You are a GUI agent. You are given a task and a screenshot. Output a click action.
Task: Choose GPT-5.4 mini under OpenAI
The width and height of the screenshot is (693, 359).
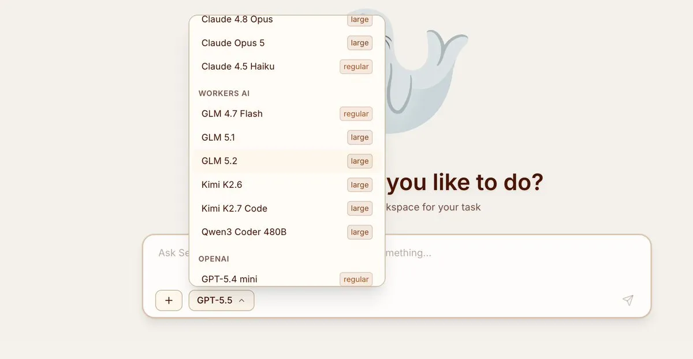[x=287, y=278]
